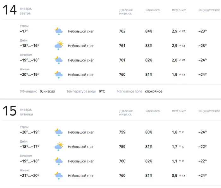Click the large date number 15
This screenshot has width=221, height=188.
tap(9, 111)
